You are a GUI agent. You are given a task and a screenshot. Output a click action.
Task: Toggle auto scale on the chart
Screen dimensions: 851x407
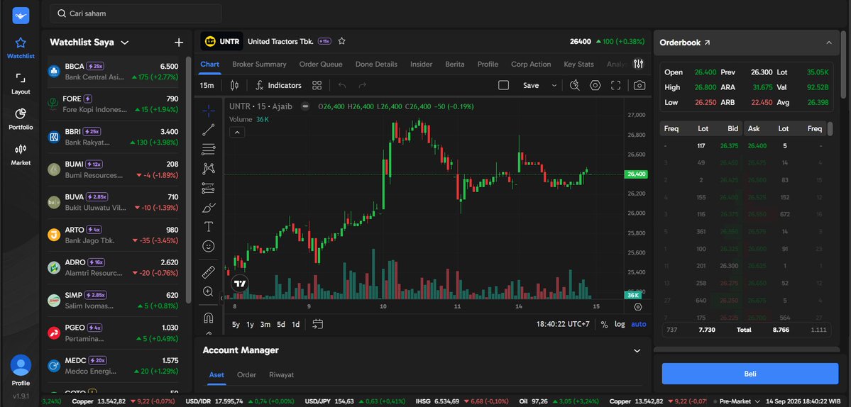(x=639, y=324)
